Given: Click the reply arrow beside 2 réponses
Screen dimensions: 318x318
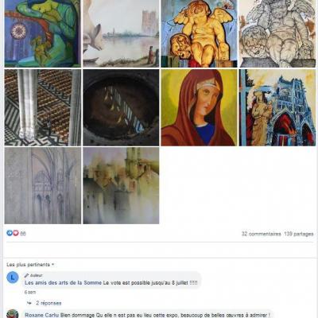Looking at the screenshot, I should (x=29, y=303).
